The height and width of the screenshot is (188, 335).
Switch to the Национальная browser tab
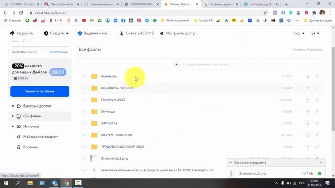pos(101,4)
